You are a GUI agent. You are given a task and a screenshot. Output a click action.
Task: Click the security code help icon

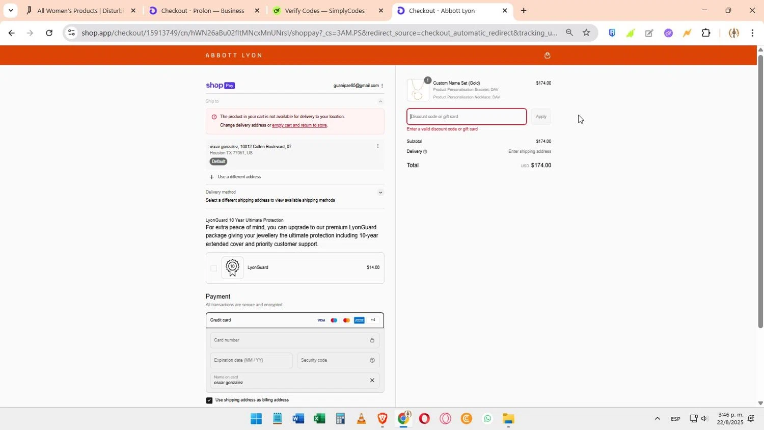tap(372, 360)
